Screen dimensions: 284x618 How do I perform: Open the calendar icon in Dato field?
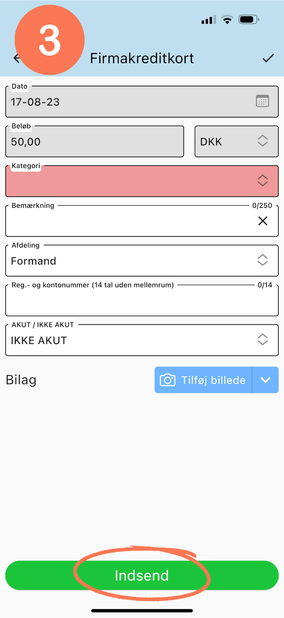(x=262, y=101)
